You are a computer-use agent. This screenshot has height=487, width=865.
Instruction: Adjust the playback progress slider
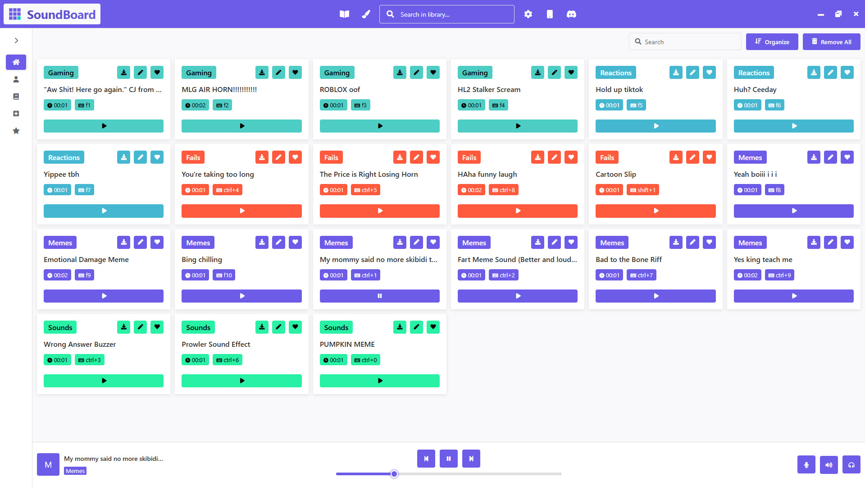click(394, 474)
